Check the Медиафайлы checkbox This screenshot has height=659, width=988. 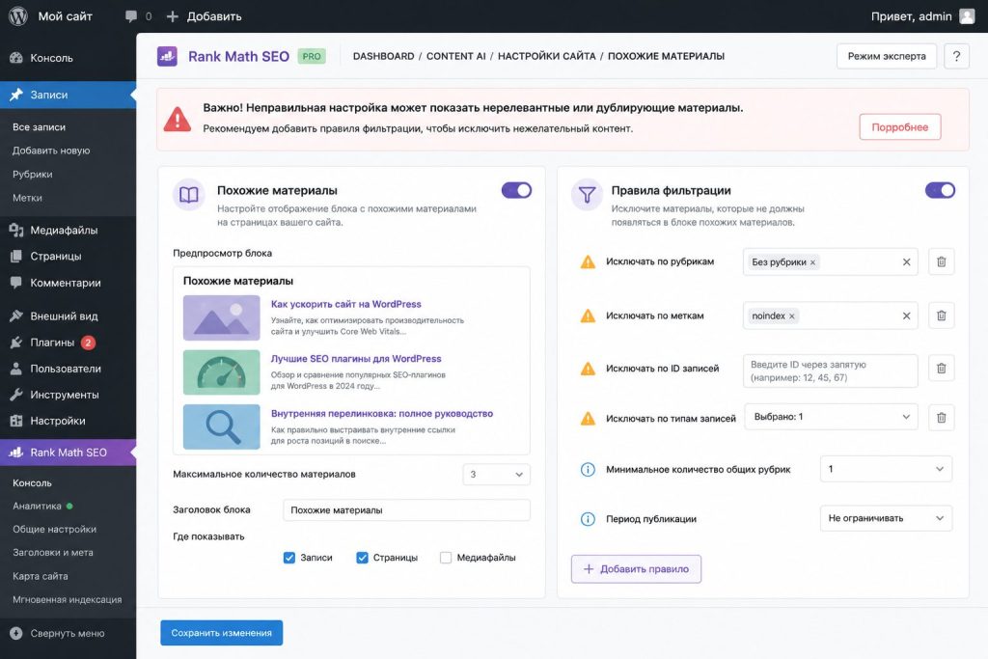click(x=446, y=558)
